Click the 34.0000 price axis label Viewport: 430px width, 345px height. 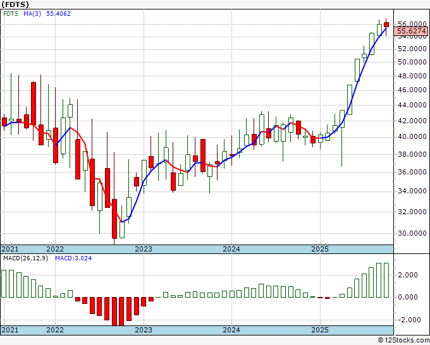[412, 191]
